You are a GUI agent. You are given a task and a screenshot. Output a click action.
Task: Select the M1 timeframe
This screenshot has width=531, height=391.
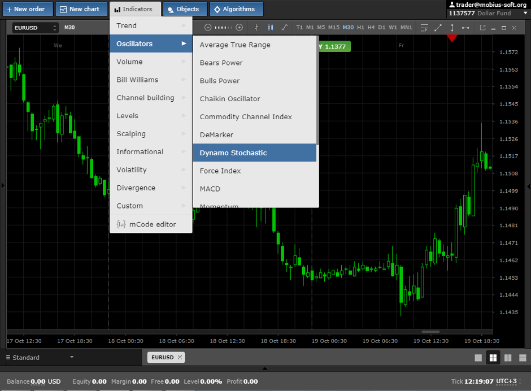click(310, 28)
